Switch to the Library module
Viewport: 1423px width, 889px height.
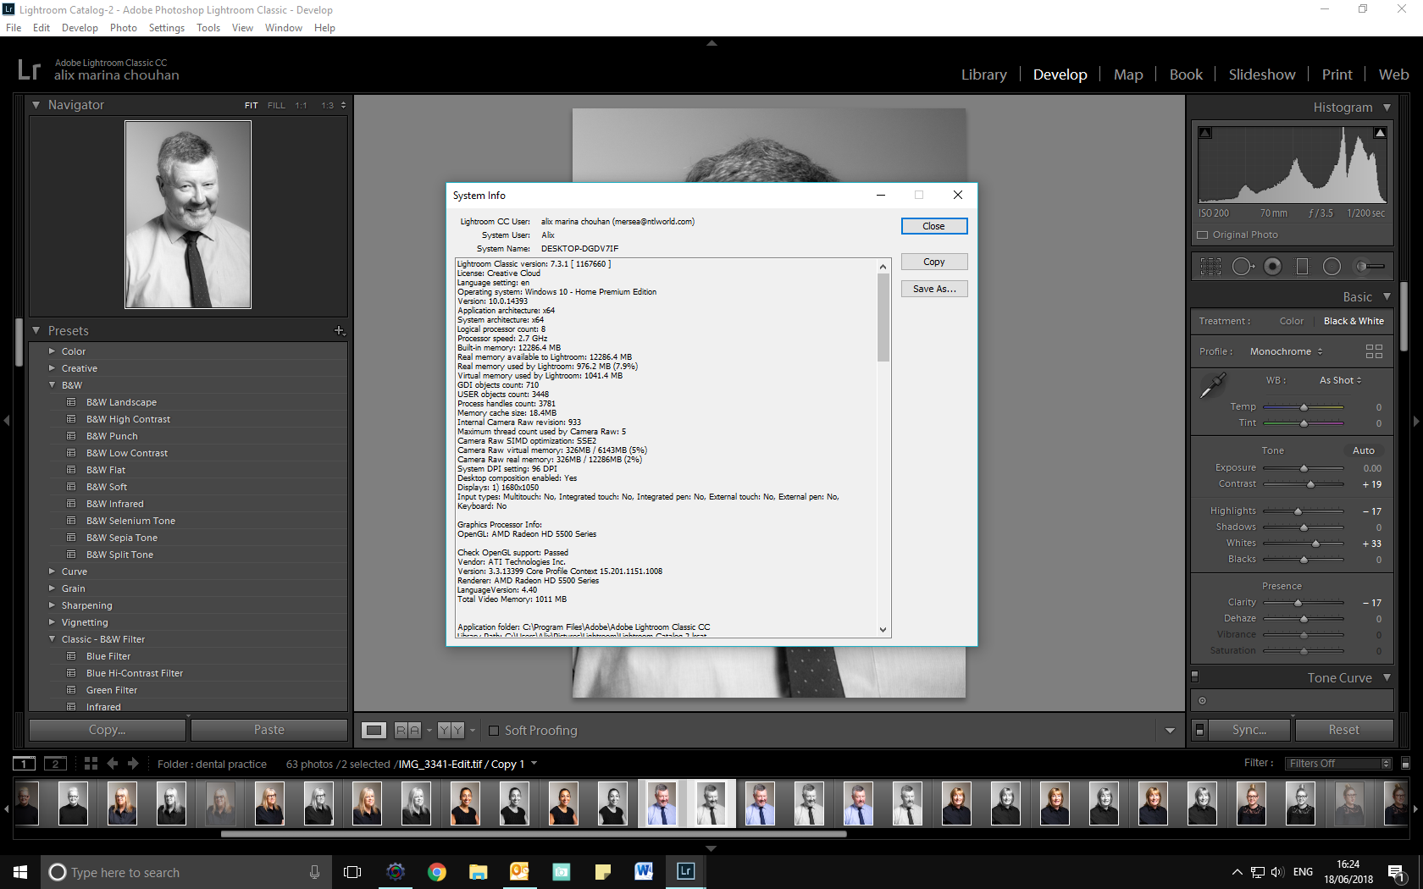tap(984, 75)
